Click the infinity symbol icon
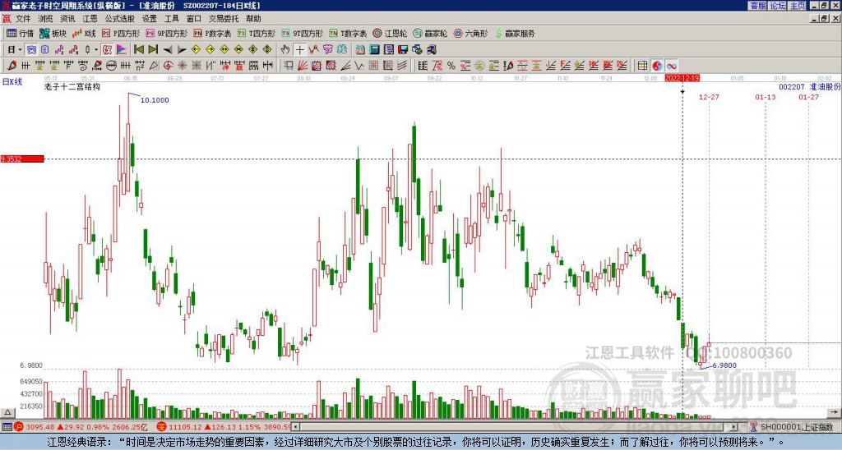The image size is (842, 450). click(x=672, y=66)
